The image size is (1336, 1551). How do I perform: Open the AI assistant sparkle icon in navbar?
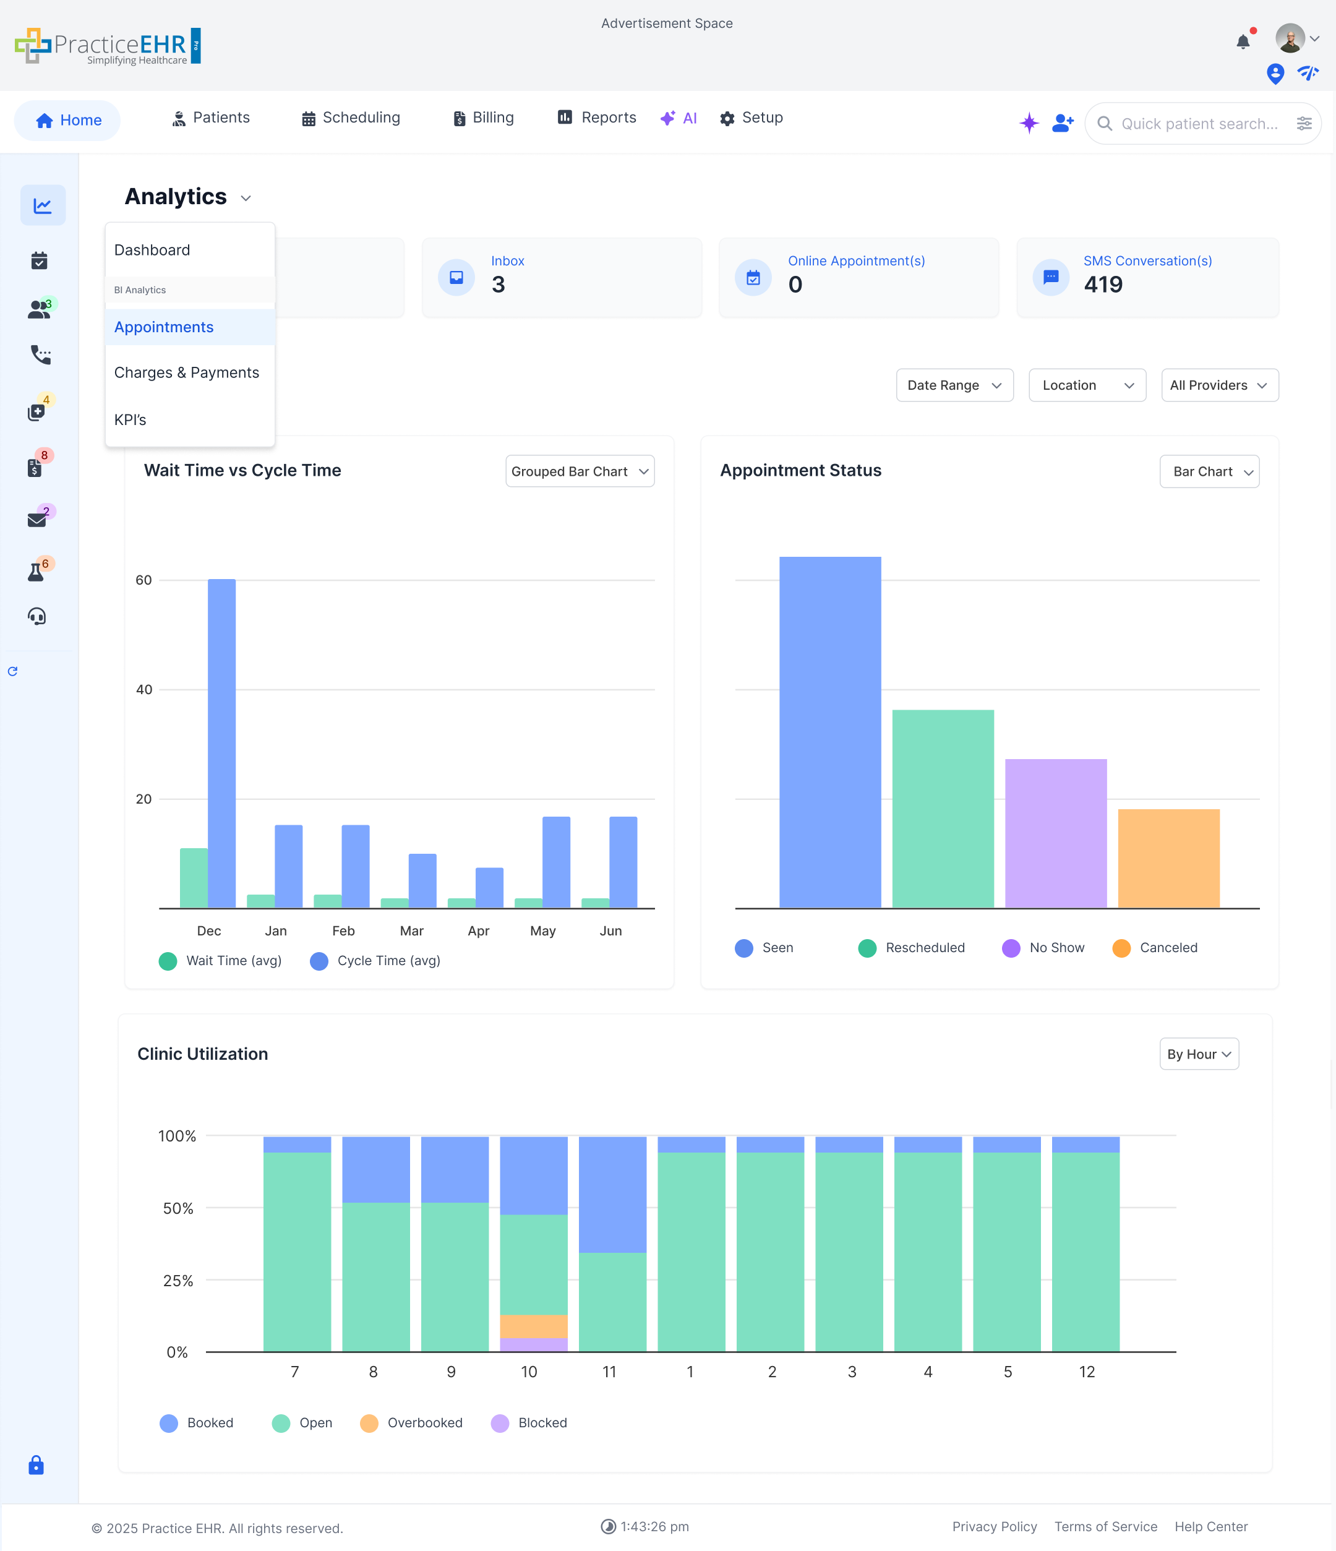coord(1030,122)
